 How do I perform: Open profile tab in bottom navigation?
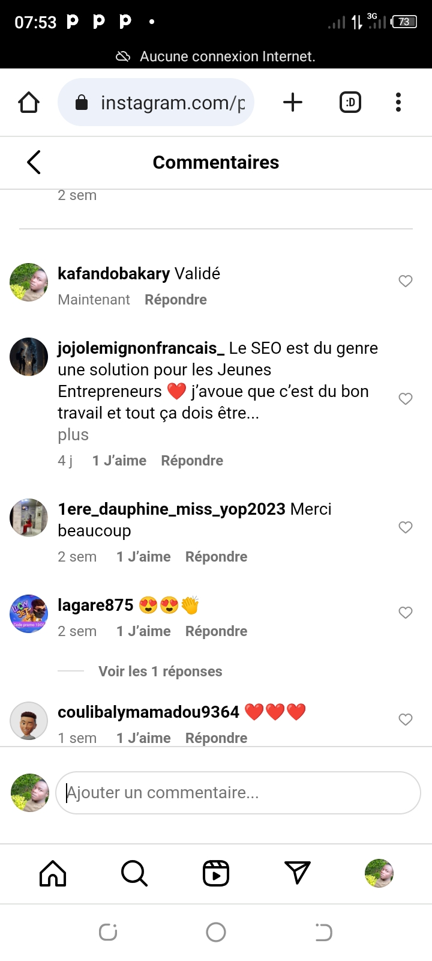pyautogui.click(x=379, y=873)
